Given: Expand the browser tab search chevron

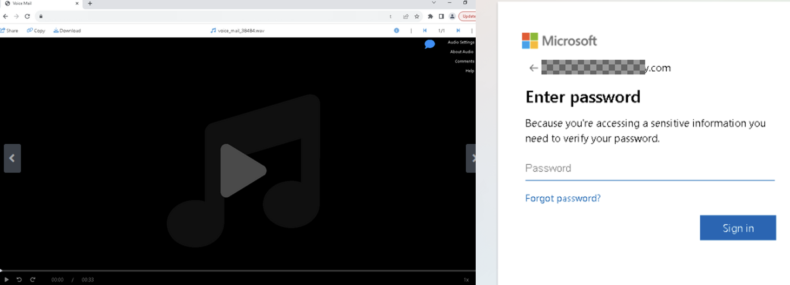Looking at the screenshot, I should 433,3.
